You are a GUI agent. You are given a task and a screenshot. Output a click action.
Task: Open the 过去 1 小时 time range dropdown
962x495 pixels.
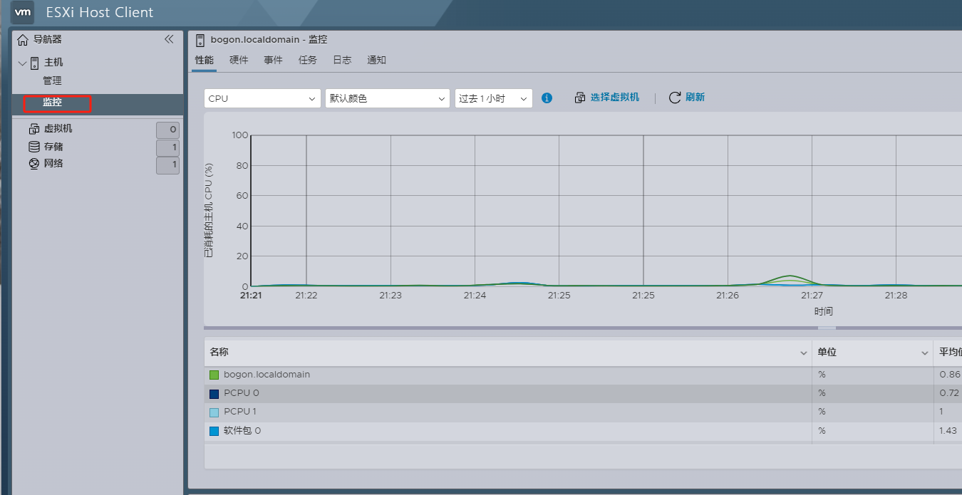(x=493, y=98)
